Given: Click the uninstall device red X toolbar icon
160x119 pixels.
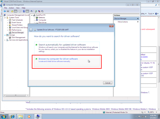Looking at the screenshot, I should click(x=39, y=11).
